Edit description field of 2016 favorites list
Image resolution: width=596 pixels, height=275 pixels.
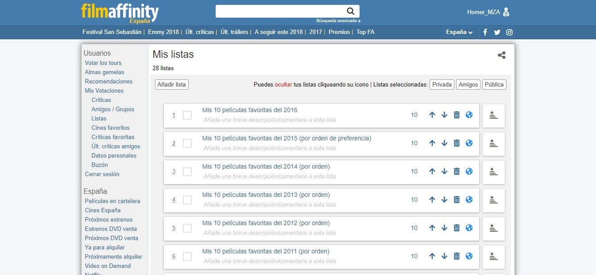coord(270,120)
